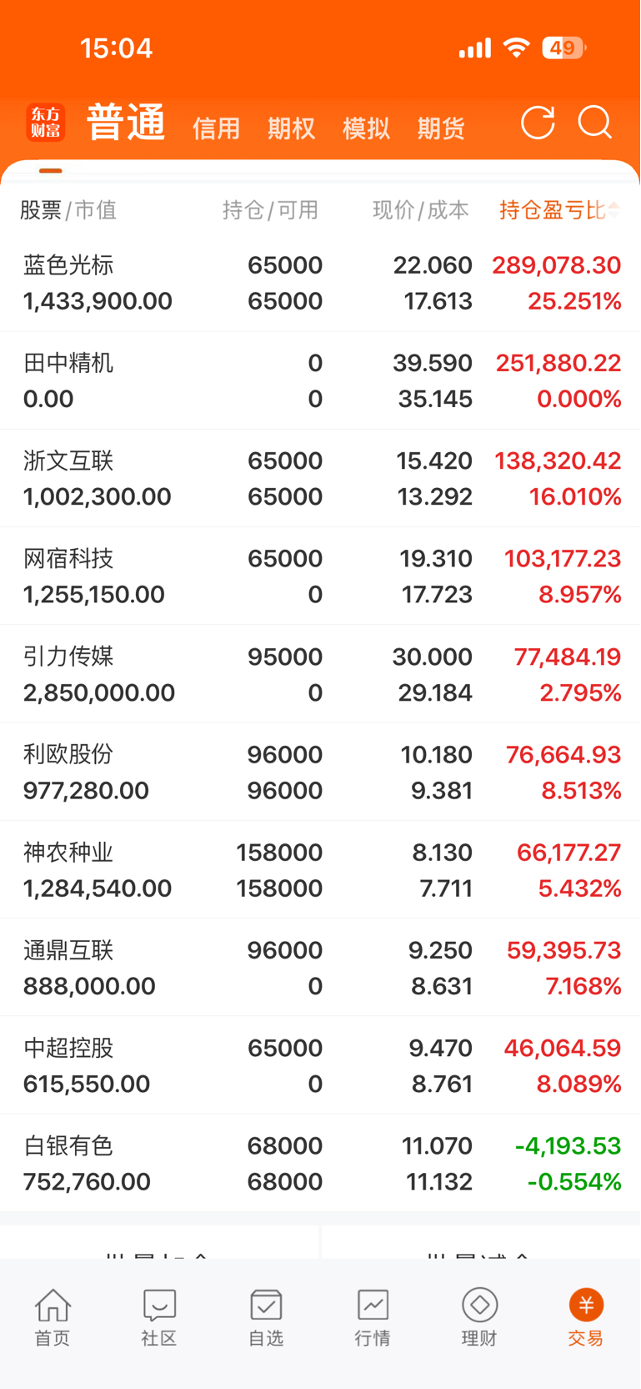This screenshot has width=641, height=1389.
Task: Tap 引力传媒 stock name
Action: coord(68,657)
